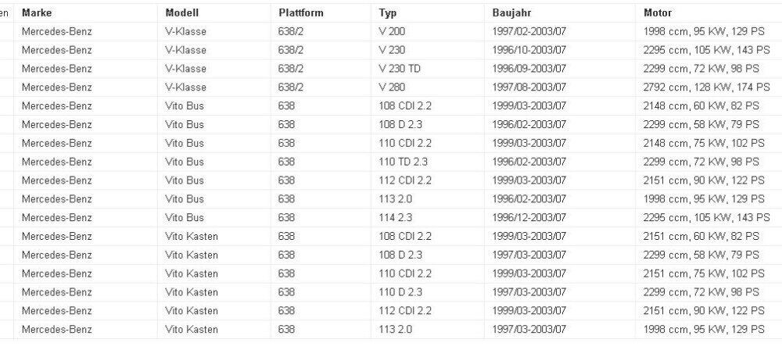Click the 1996/09-2003/07 Baujahr cell

(529, 69)
